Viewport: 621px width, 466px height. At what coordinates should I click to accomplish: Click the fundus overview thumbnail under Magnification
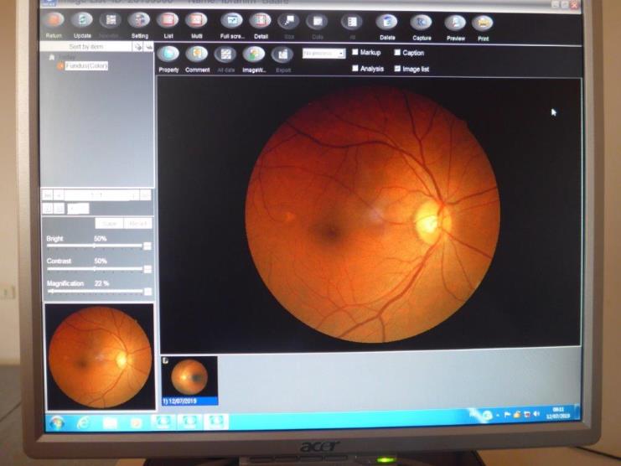pos(101,357)
